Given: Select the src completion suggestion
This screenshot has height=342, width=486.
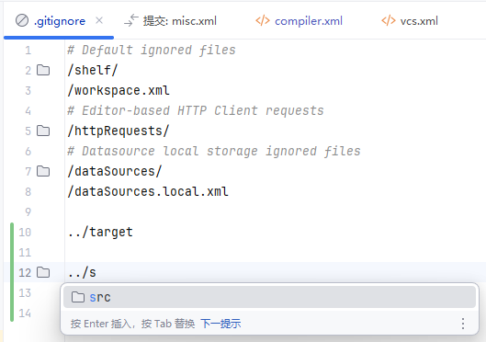Looking at the screenshot, I should click(x=269, y=297).
